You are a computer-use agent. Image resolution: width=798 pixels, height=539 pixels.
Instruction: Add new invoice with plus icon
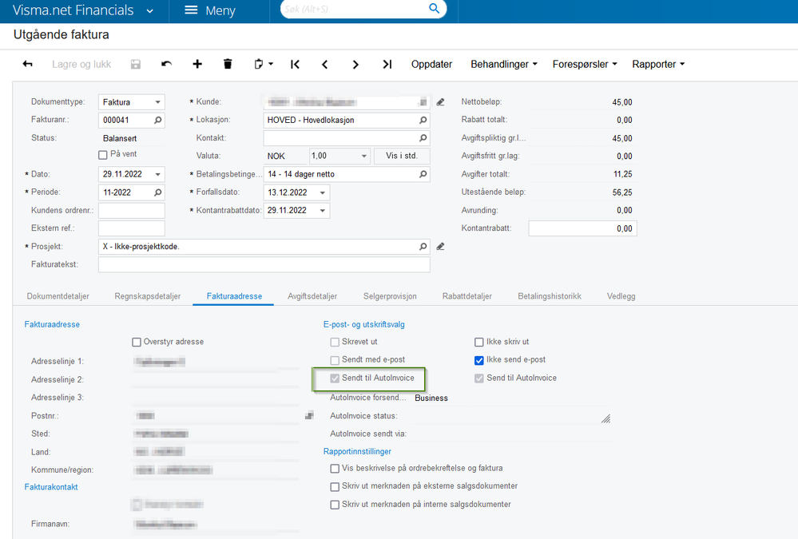coord(197,64)
